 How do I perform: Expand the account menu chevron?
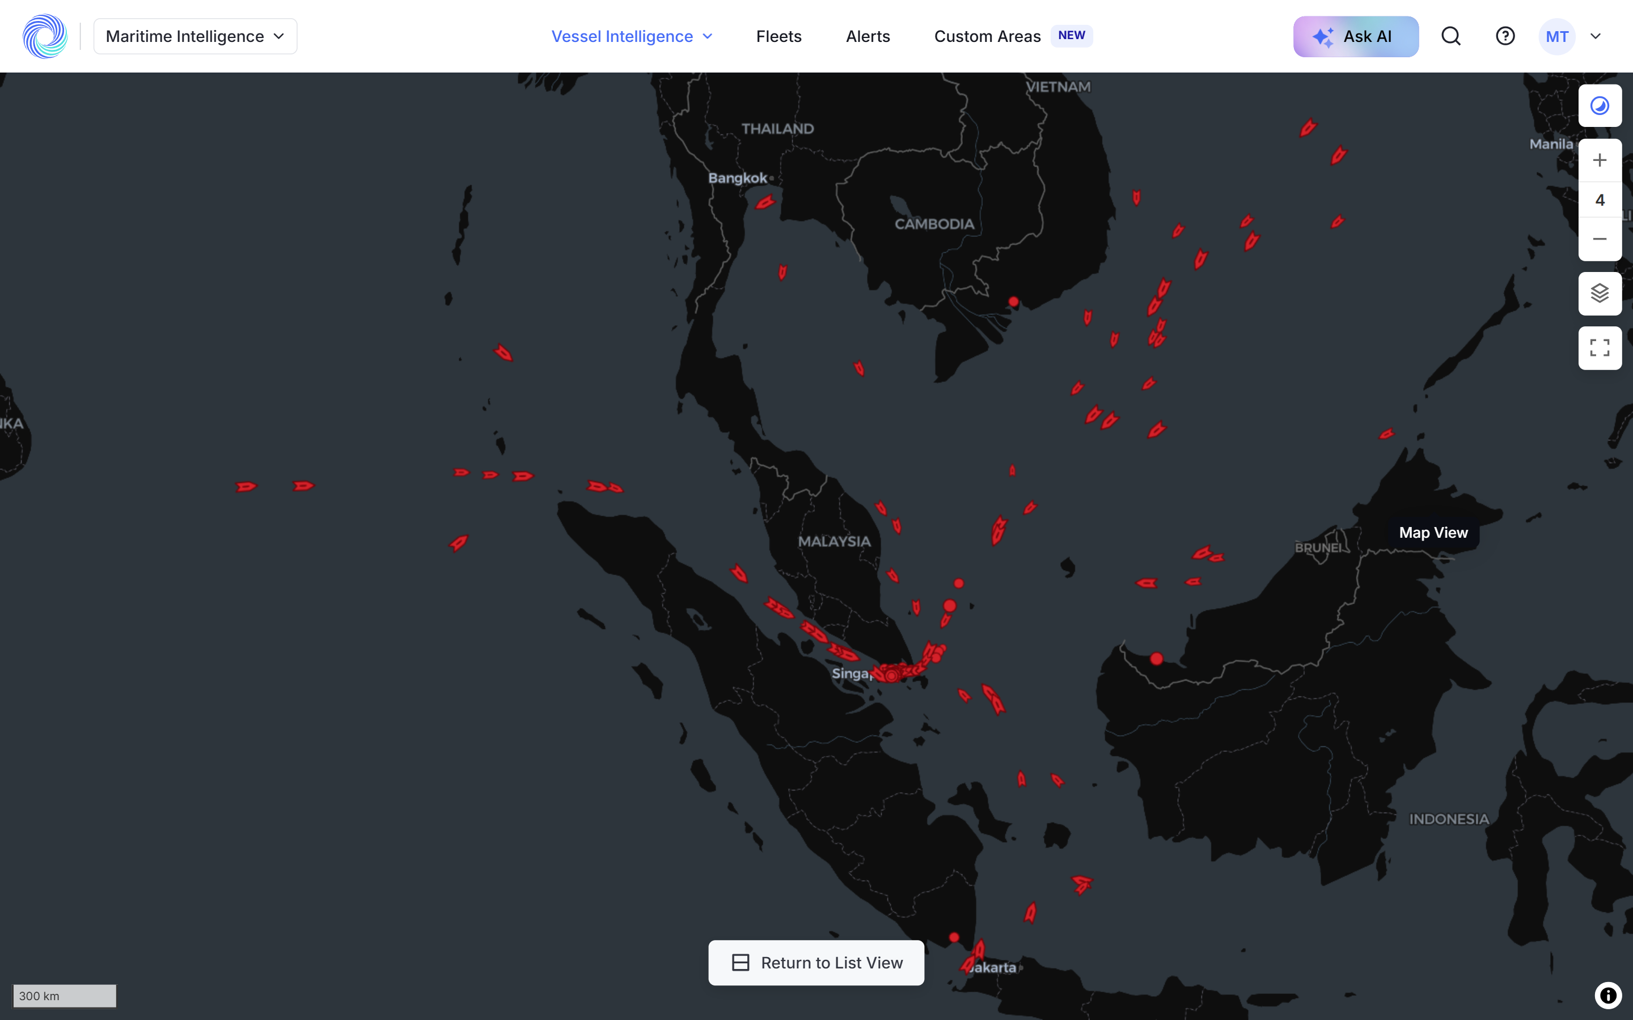coord(1595,36)
